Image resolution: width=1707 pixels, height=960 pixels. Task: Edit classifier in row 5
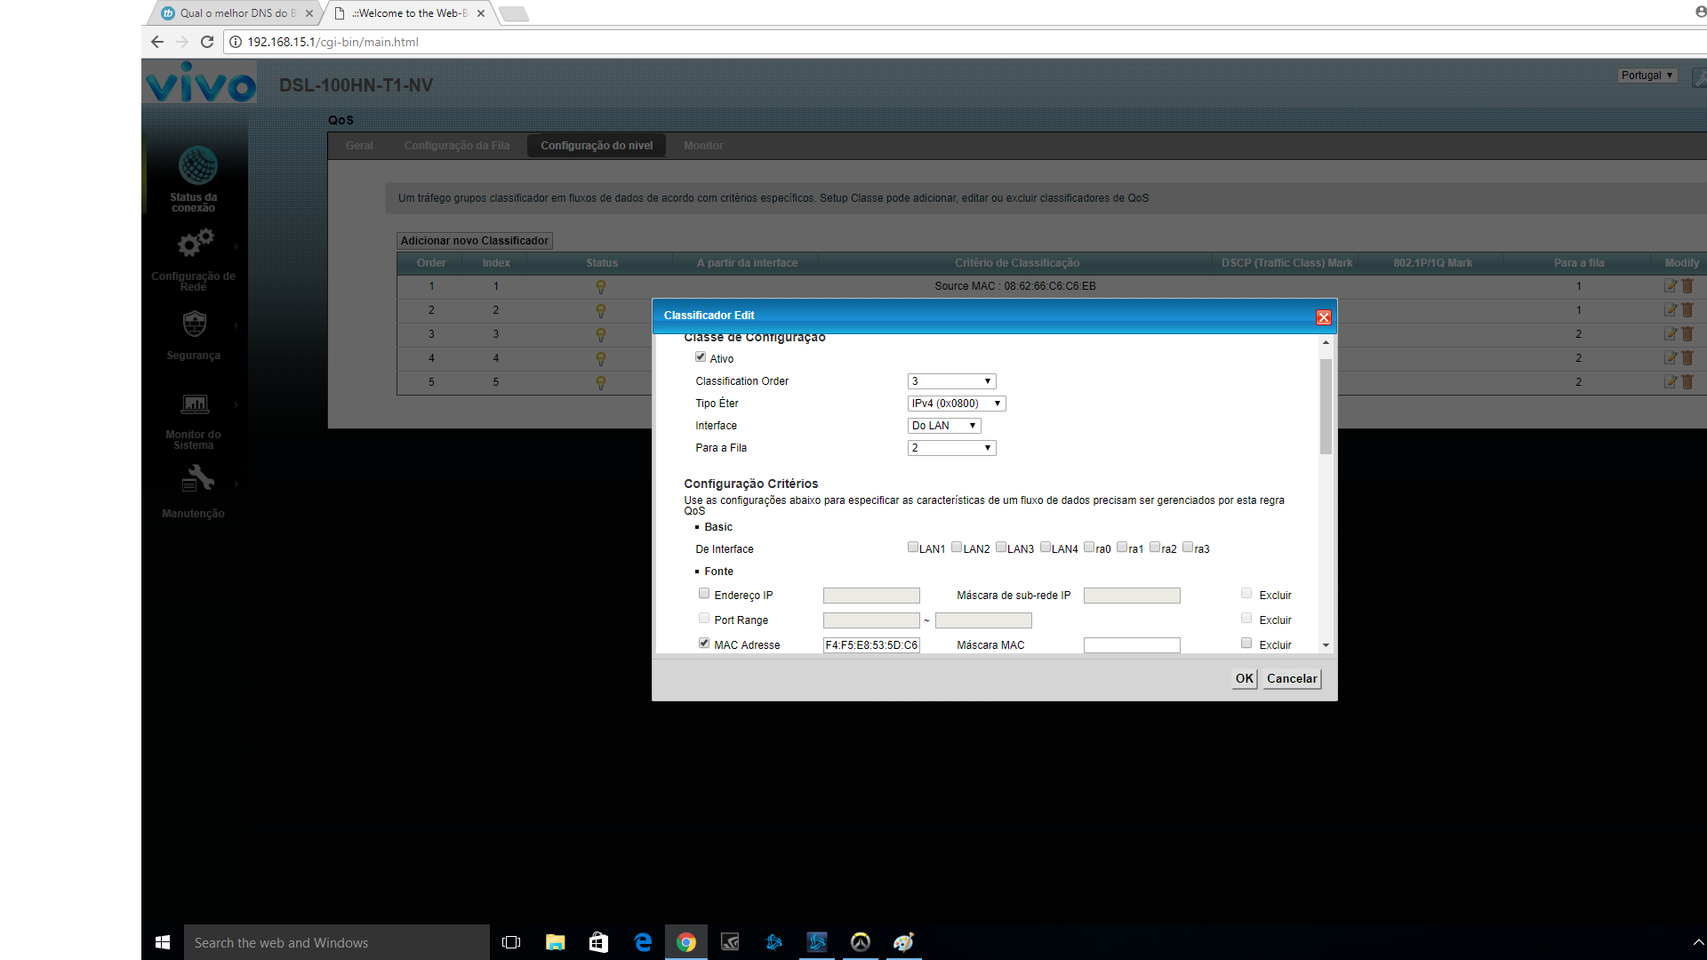click(1671, 382)
